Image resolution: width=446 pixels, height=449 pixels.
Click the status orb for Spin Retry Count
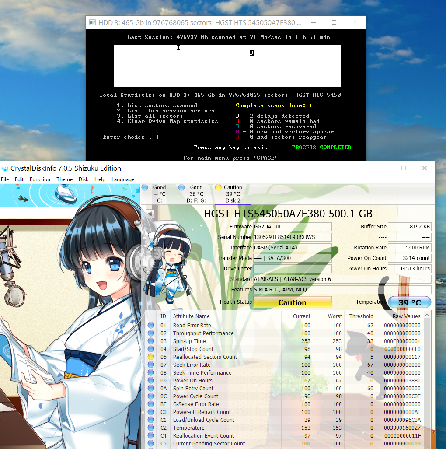[x=151, y=388]
